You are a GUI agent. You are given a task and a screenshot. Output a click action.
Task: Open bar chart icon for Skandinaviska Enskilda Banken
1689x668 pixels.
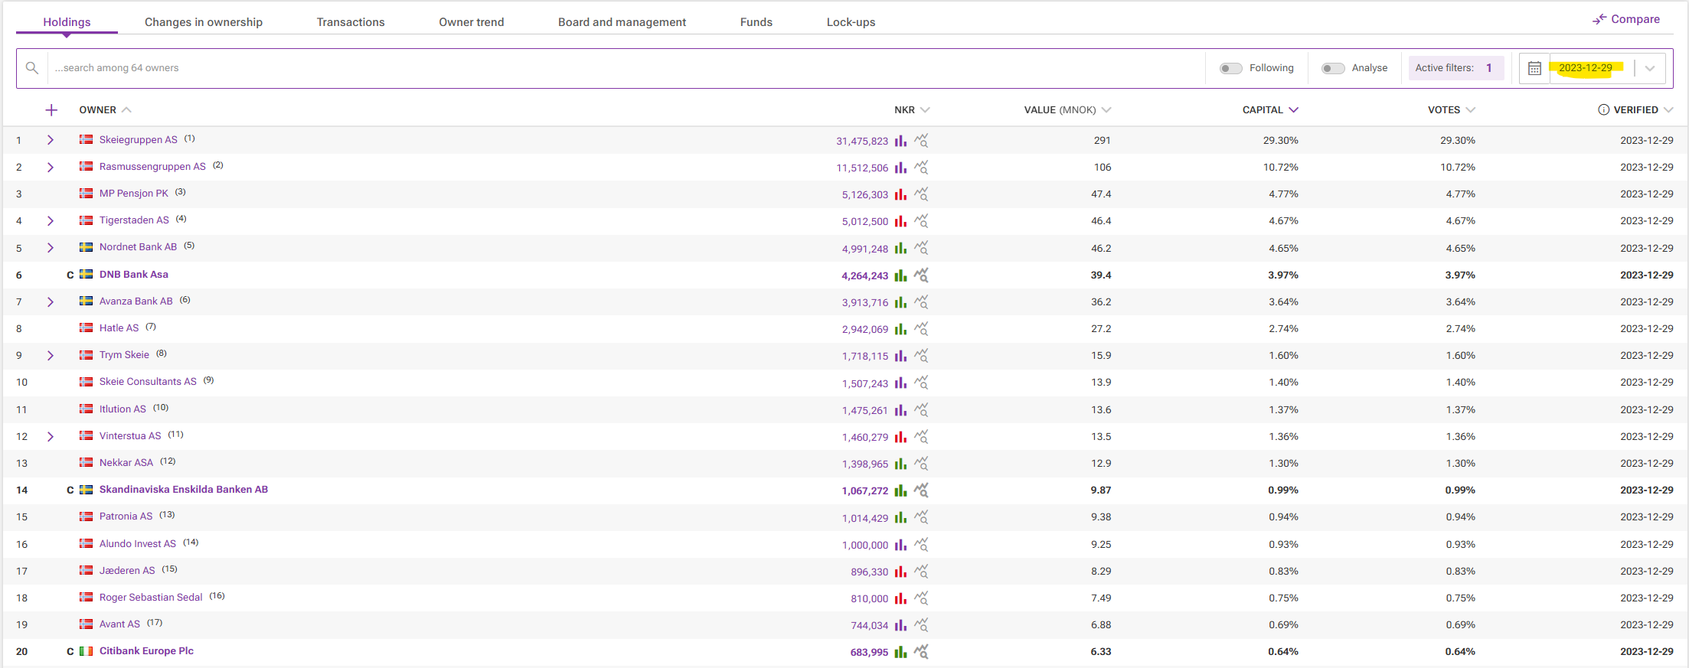coord(900,490)
